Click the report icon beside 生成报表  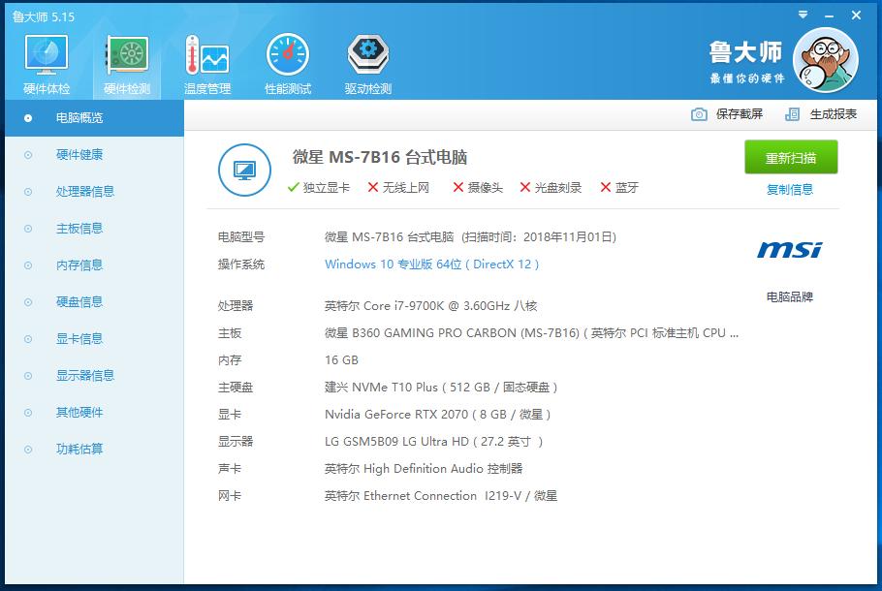(x=795, y=113)
